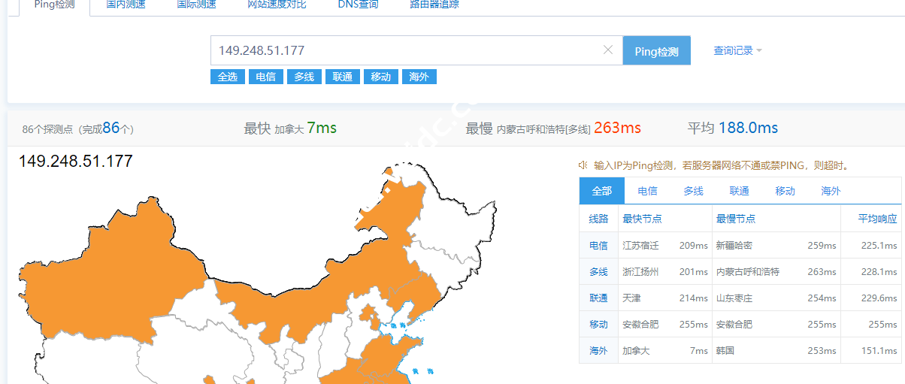The width and height of the screenshot is (905, 384).
Task: Click the 最快节点 column header
Action: tap(642, 219)
